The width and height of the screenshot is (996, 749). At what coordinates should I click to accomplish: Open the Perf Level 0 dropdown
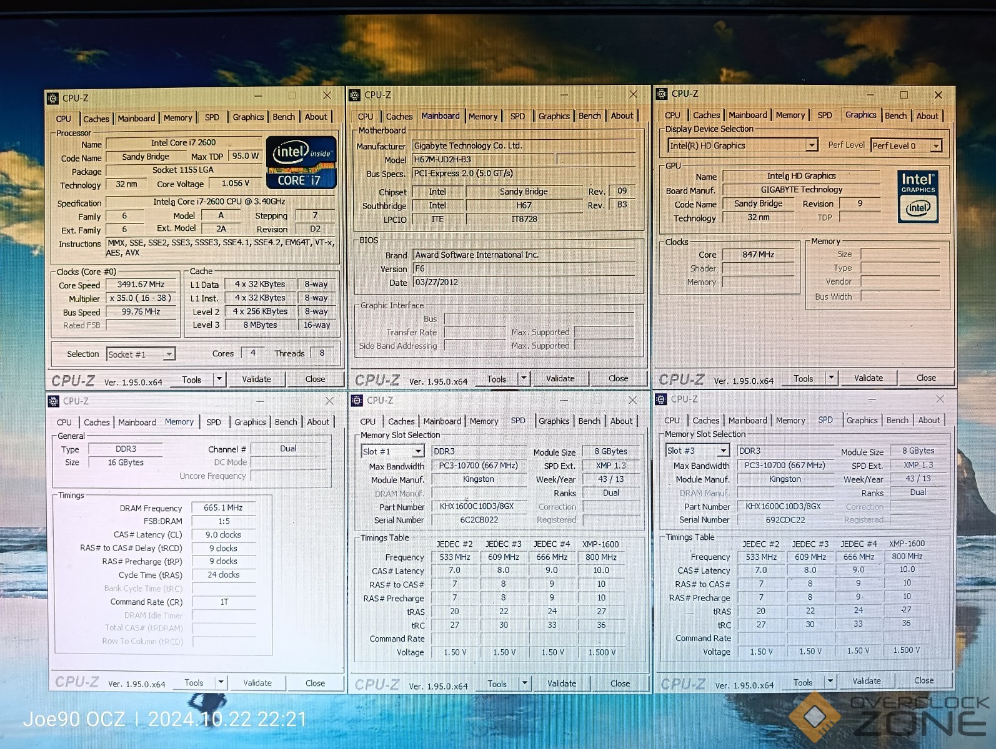pos(936,145)
